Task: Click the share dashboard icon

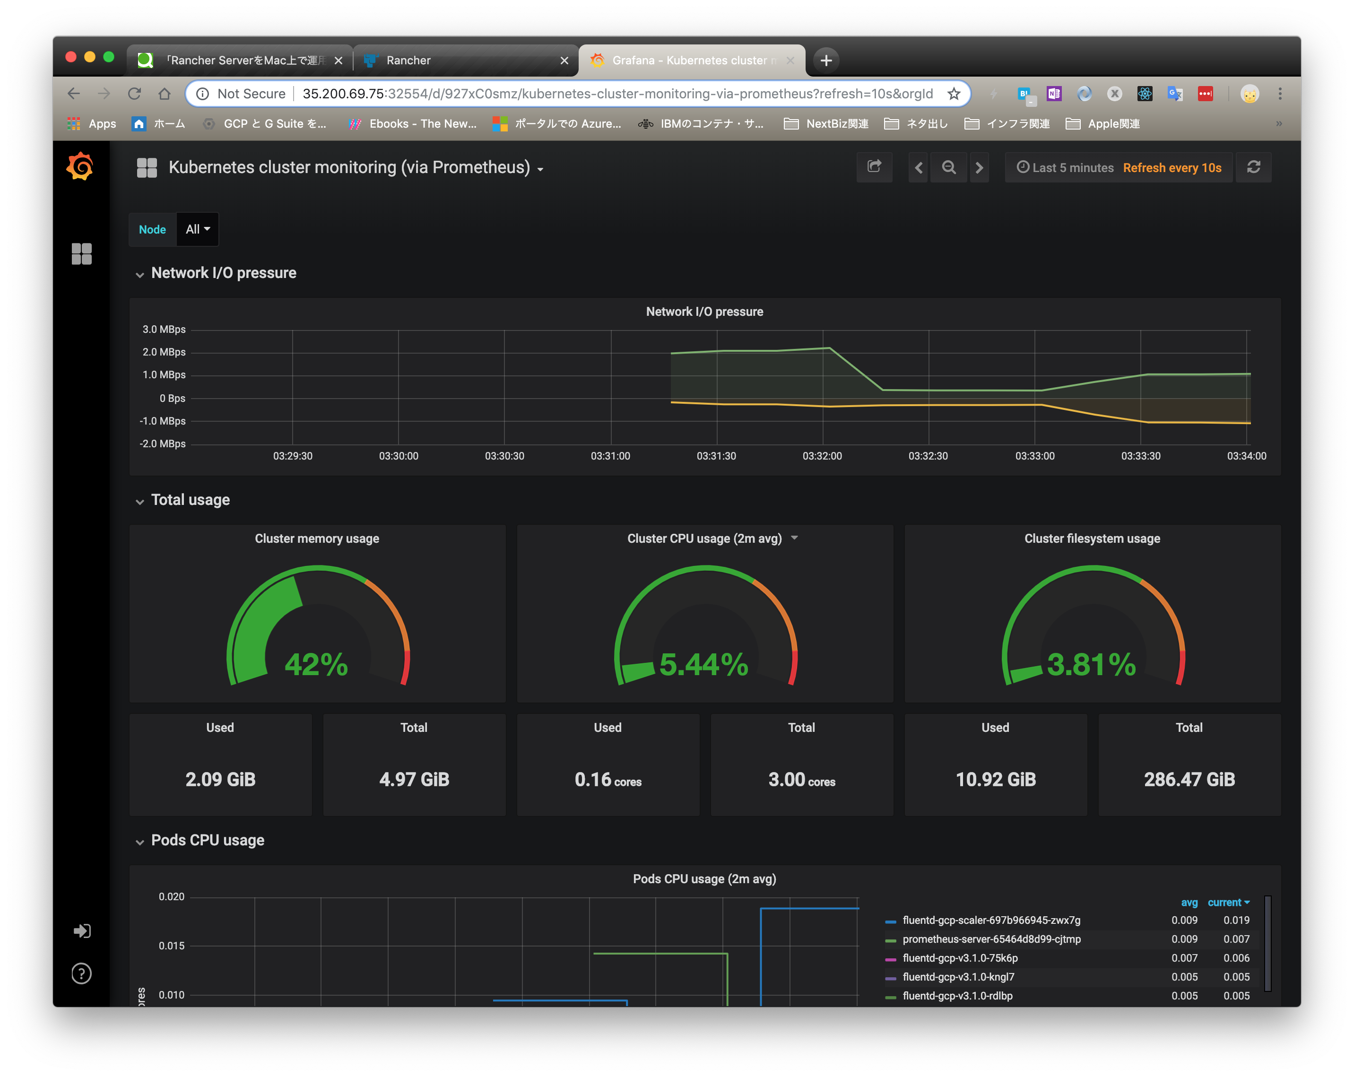Action: (874, 167)
